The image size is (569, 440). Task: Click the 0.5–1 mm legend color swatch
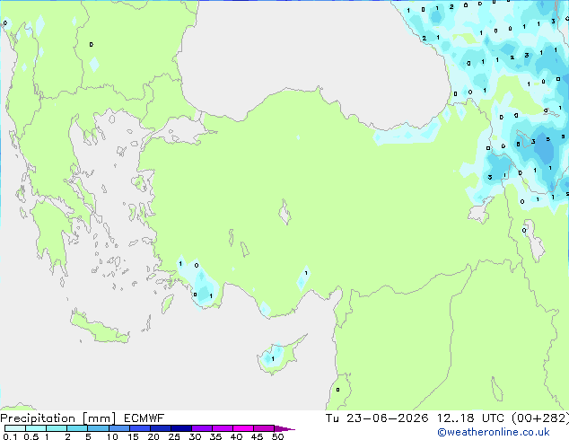pos(36,428)
